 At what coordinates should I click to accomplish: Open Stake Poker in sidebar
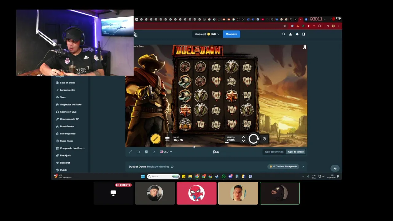[66, 141]
